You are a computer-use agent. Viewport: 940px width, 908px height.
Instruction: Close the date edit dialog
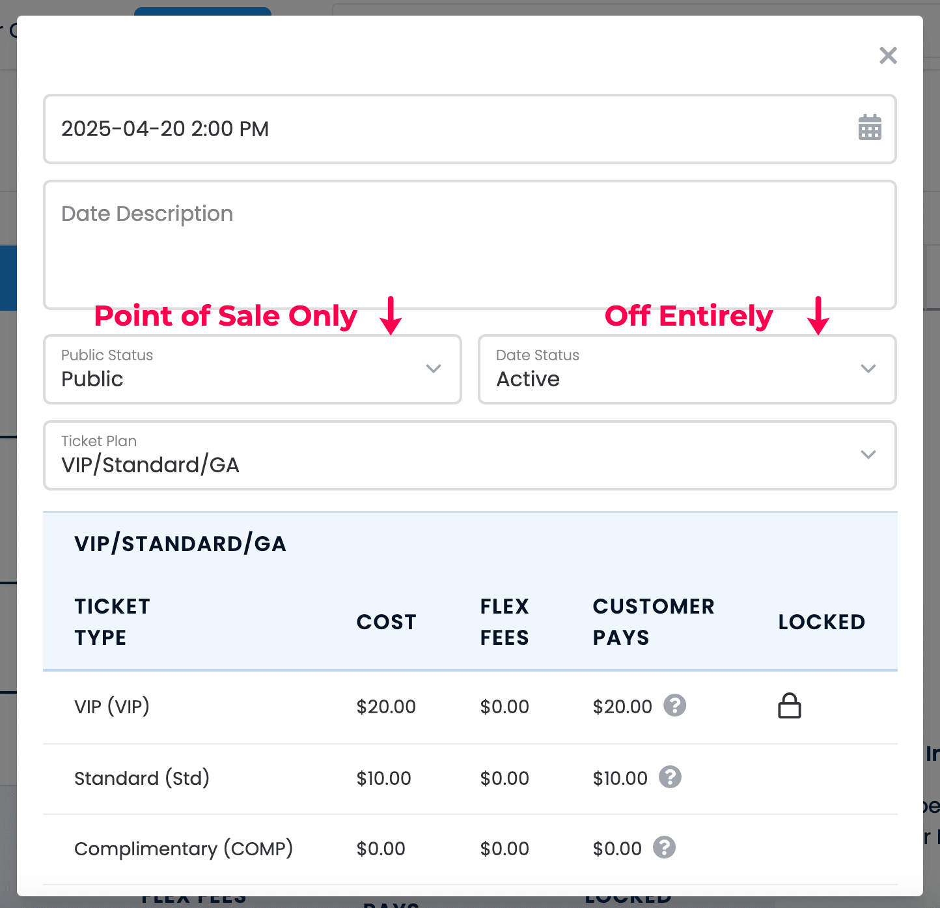click(x=888, y=55)
